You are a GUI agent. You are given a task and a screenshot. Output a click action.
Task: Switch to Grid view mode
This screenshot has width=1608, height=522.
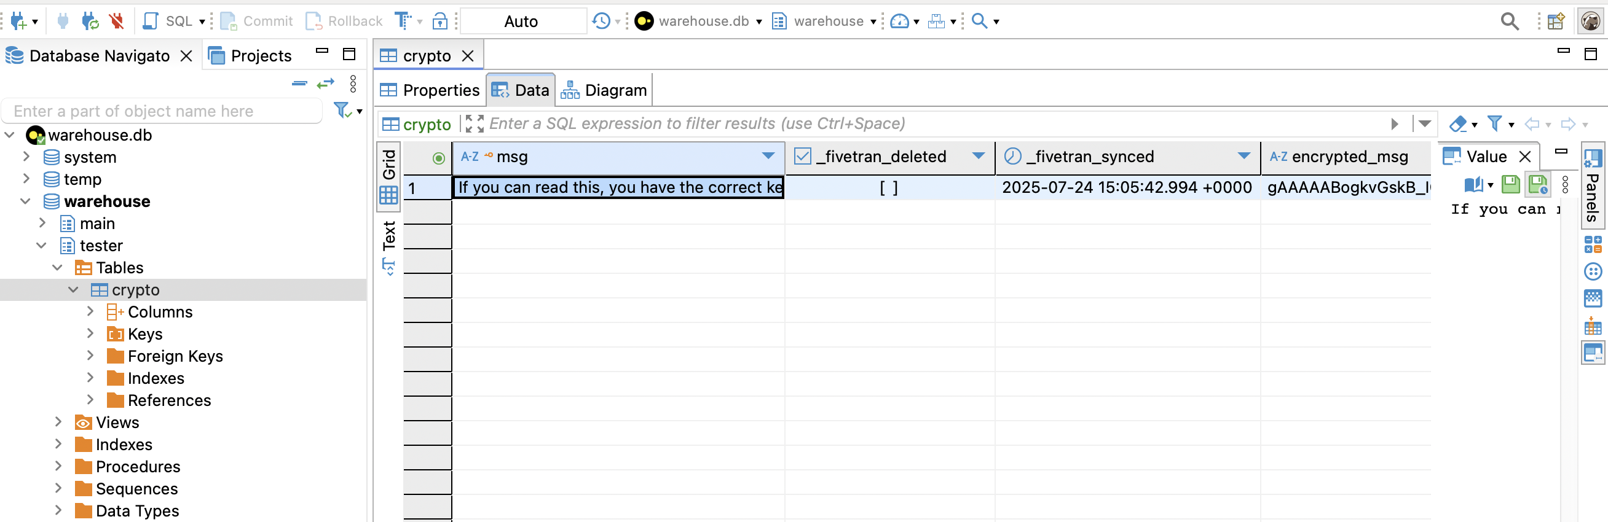click(389, 176)
